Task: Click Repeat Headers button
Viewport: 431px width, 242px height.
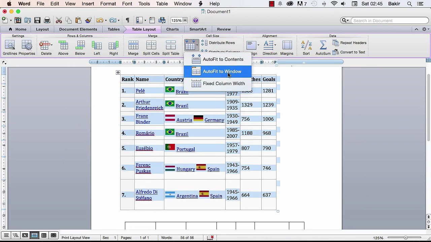Action: tap(350, 43)
